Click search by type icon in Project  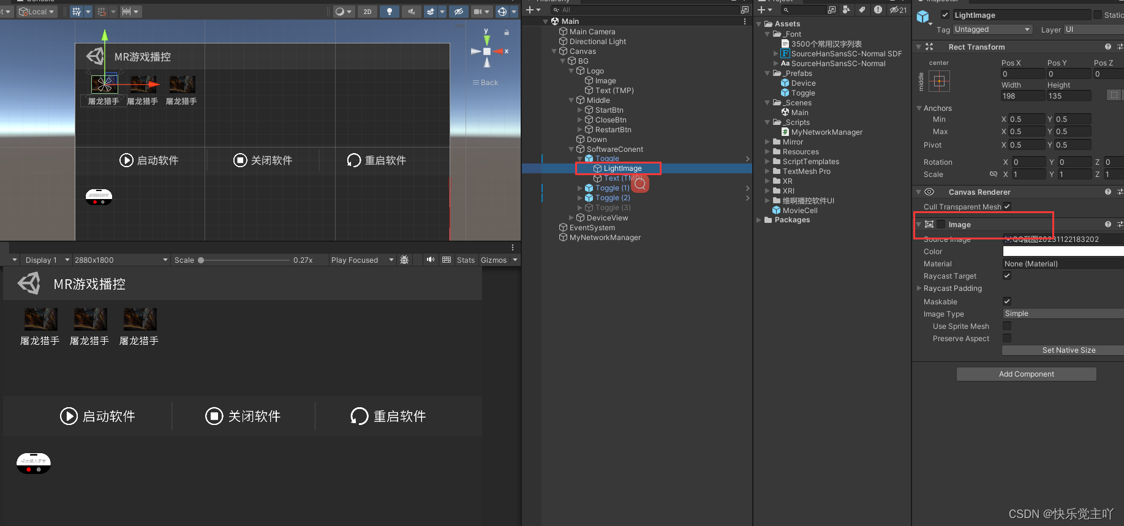pyautogui.click(x=846, y=10)
